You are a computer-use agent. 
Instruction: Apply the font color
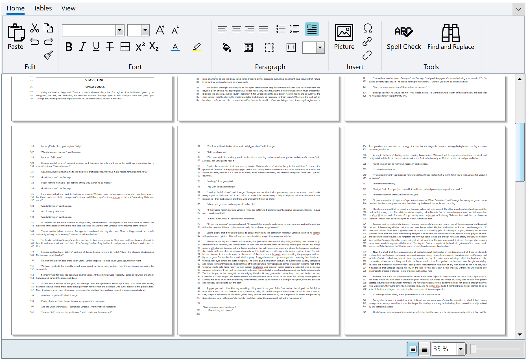pyautogui.click(x=175, y=47)
